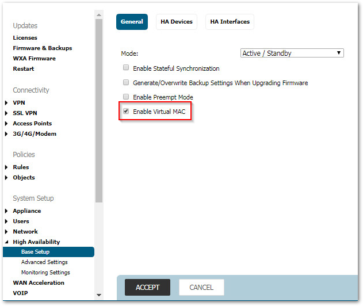
Task: Expand the Rules tree arrow
Action: (6, 167)
